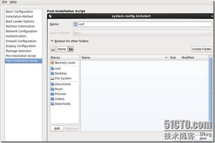Click the Save button

click(203, 138)
